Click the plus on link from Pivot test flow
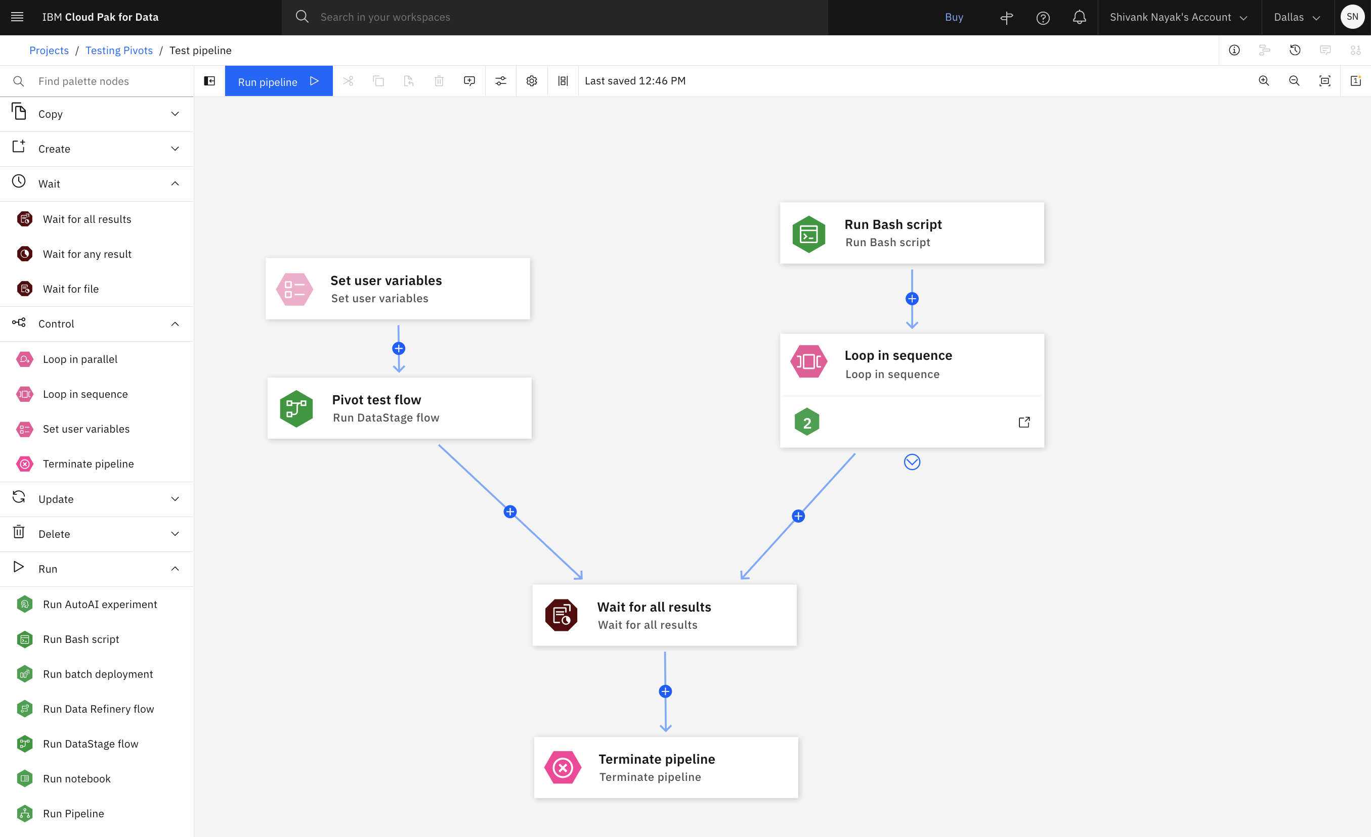This screenshot has height=837, width=1371. [x=510, y=512]
